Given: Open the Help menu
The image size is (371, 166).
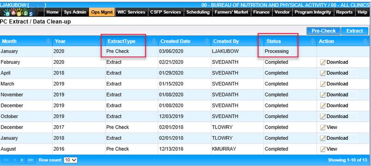Looking at the screenshot, I should (x=362, y=12).
